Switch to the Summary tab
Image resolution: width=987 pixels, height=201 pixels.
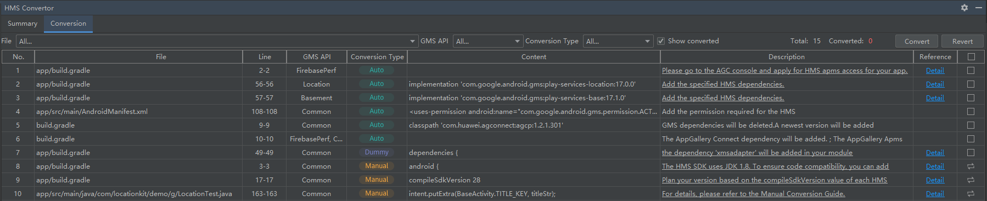click(x=23, y=24)
